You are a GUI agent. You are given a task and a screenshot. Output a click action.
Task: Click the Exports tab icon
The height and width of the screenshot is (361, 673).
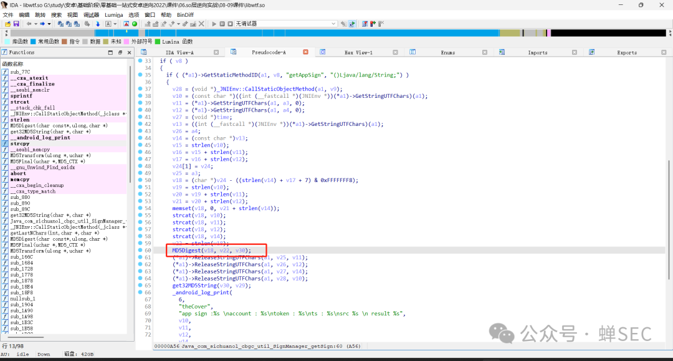click(591, 52)
